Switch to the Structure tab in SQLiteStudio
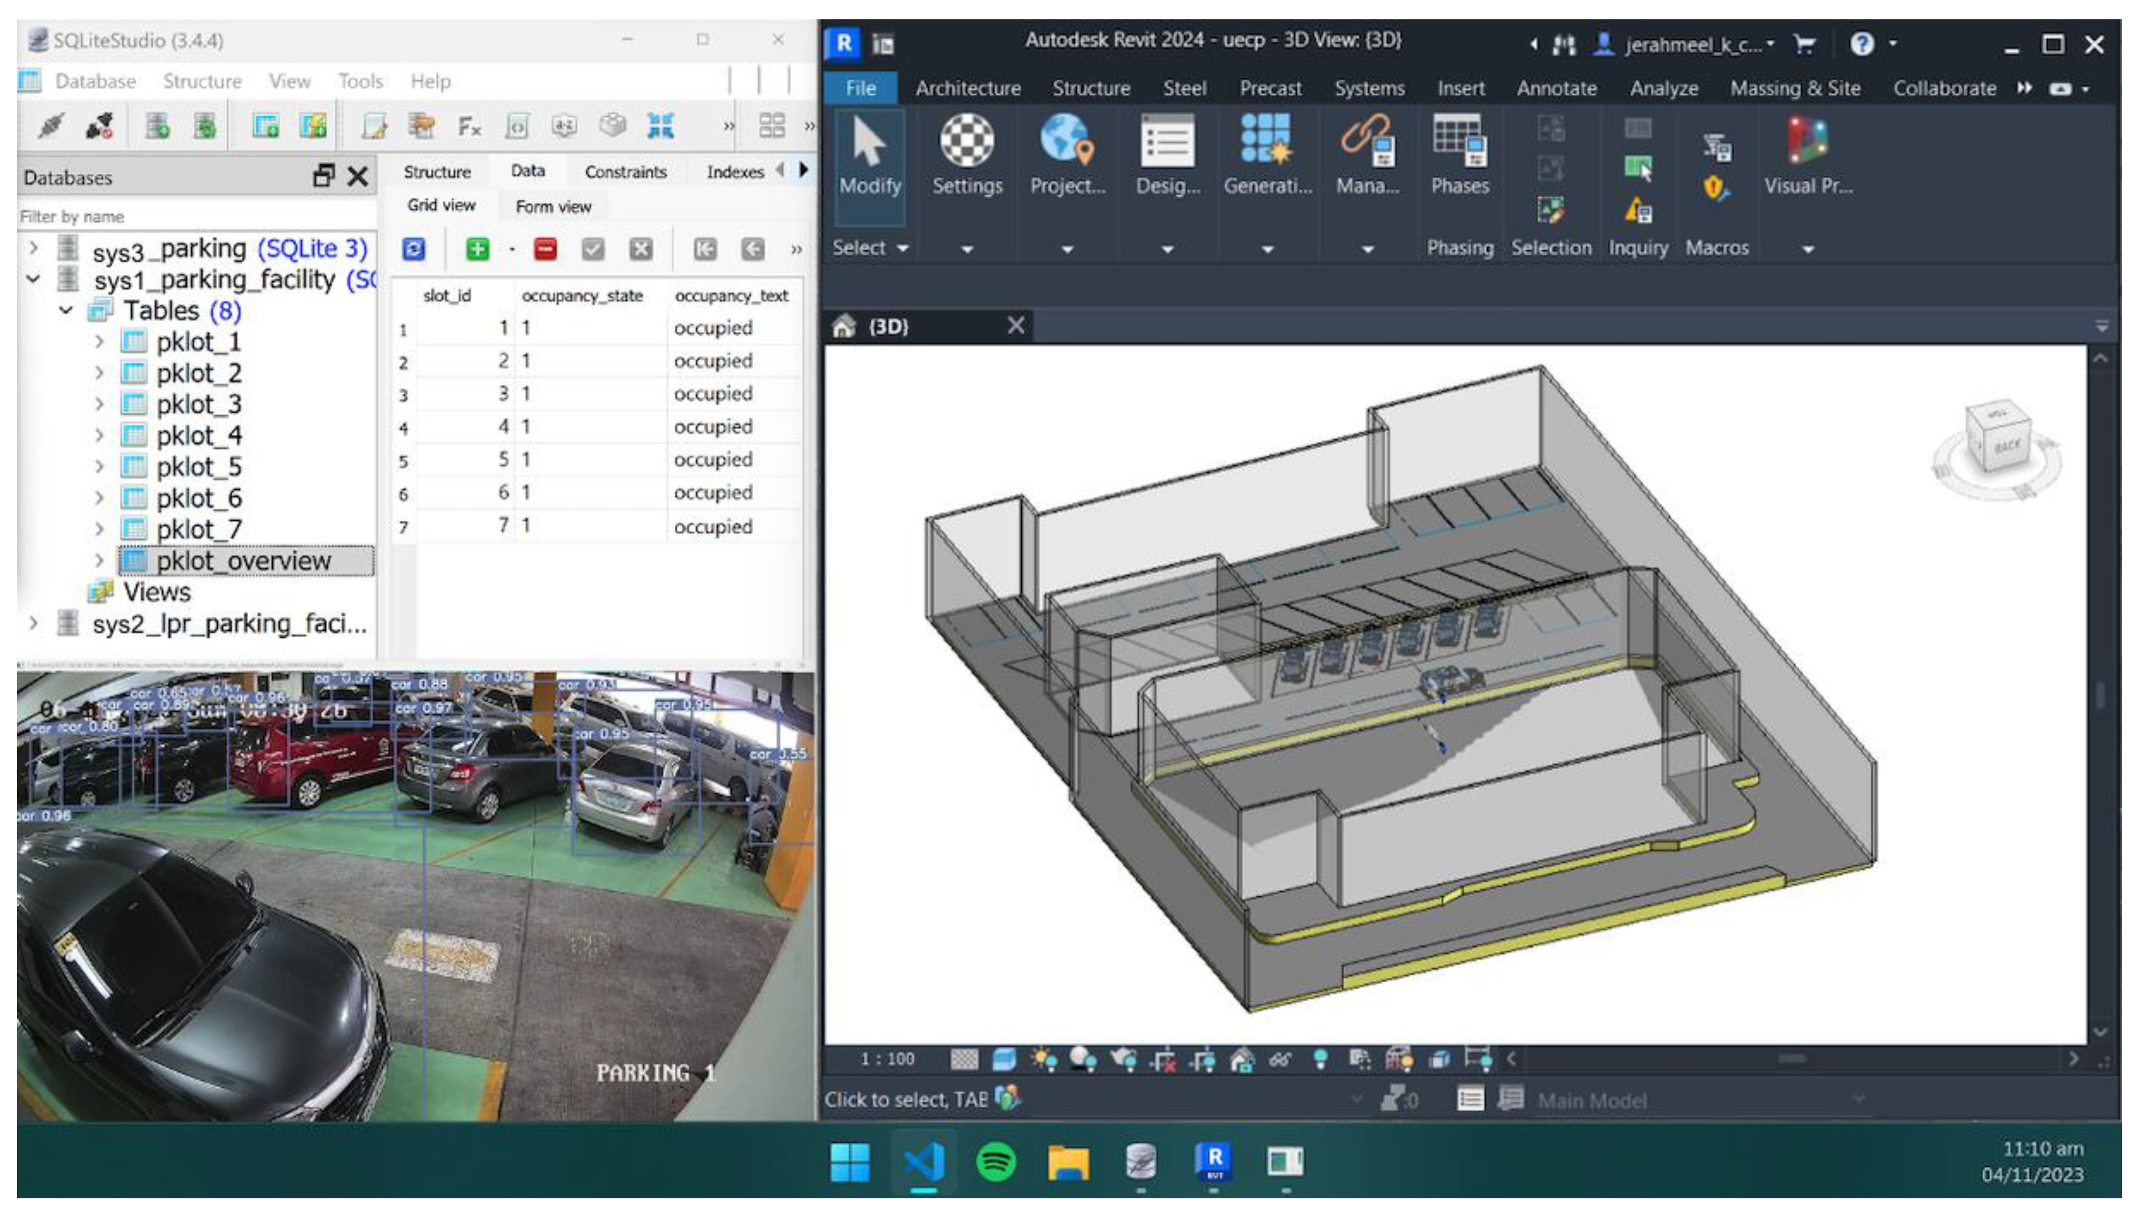Image resolution: width=2143 pixels, height=1217 pixels. 437,171
